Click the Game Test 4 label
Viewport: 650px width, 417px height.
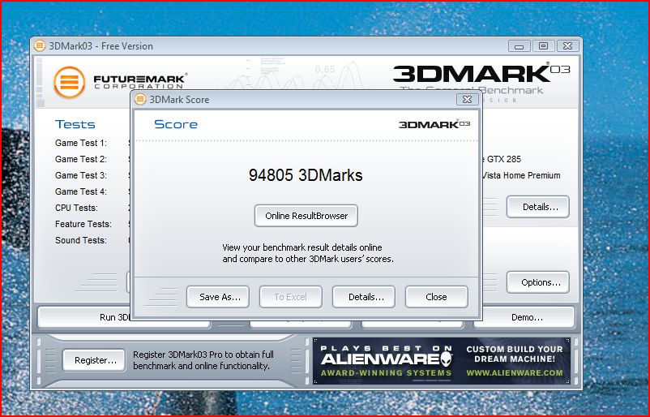pos(81,191)
